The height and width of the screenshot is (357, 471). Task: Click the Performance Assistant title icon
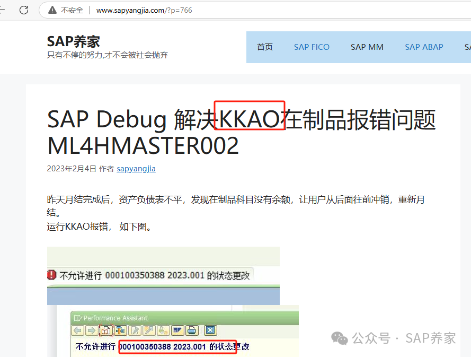78,318
